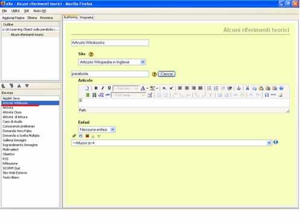Save iDevice with green checkmark
This screenshot has height=224, width=302.
click(x=74, y=136)
